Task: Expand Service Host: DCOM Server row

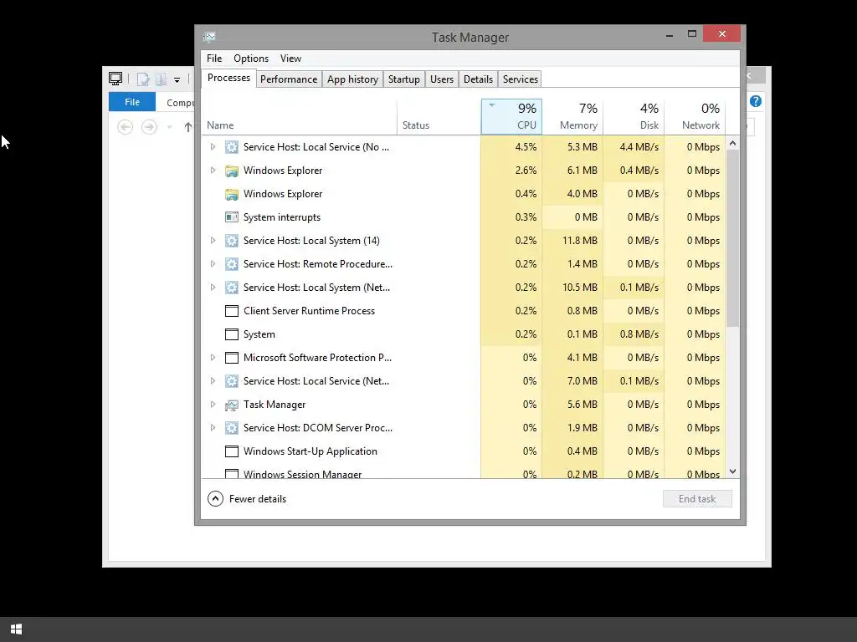Action: [x=213, y=428]
